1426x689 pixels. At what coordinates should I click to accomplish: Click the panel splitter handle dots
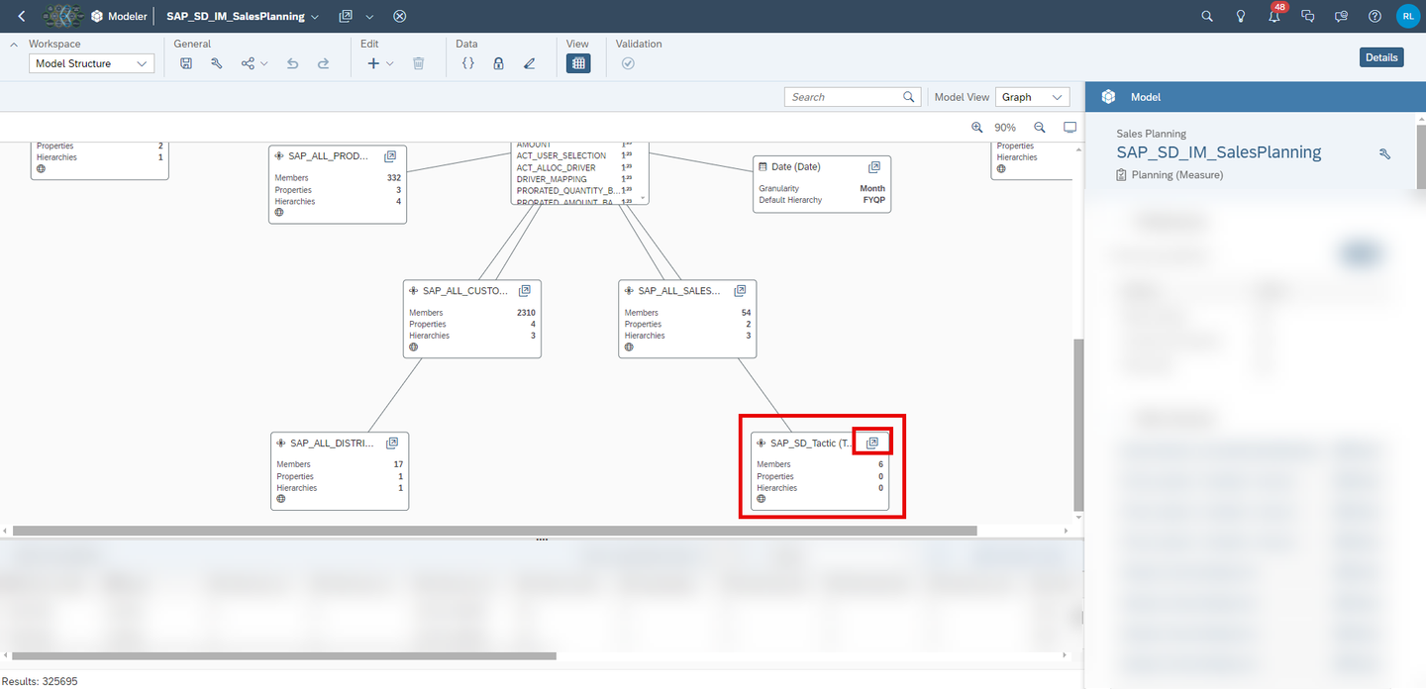tap(542, 540)
